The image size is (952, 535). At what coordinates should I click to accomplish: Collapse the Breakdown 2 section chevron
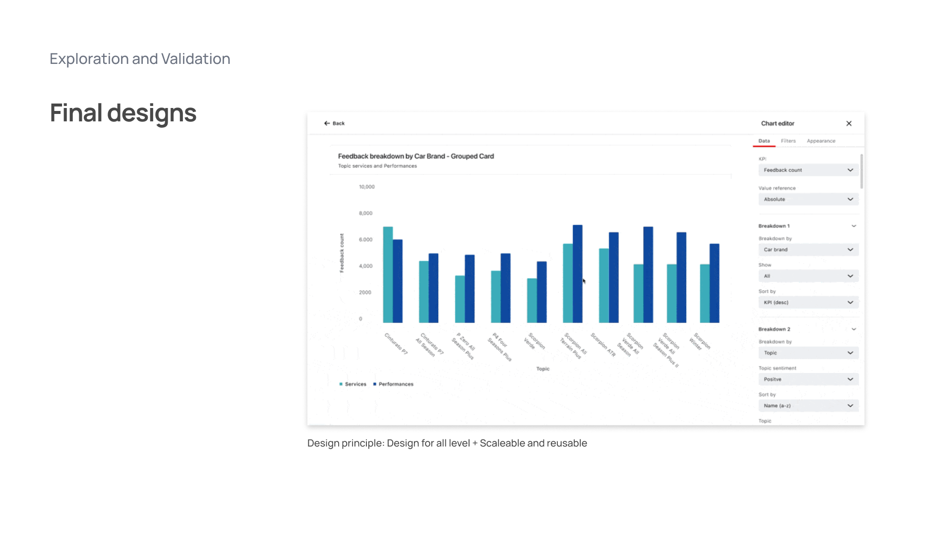[854, 329]
